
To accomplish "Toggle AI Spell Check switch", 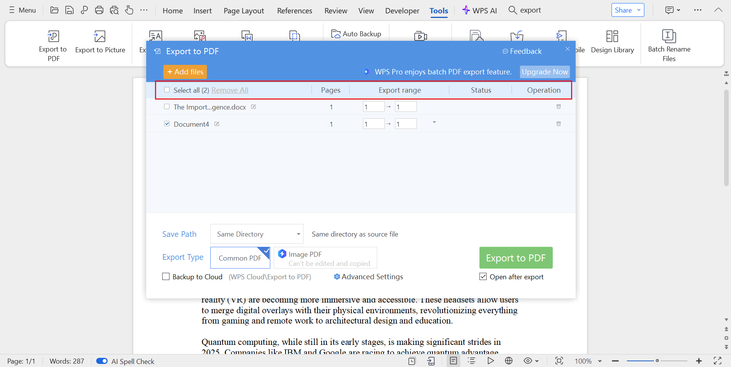I will (x=102, y=361).
